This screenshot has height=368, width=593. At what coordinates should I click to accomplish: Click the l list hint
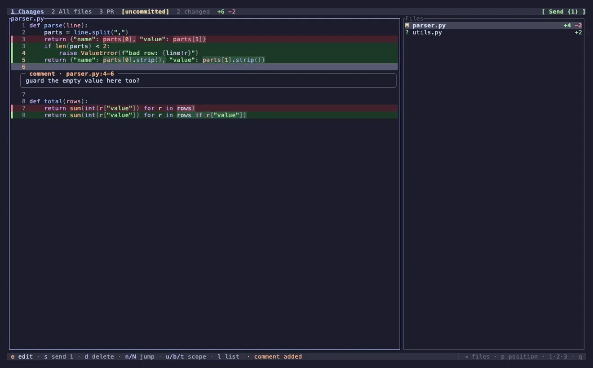pyautogui.click(x=228, y=357)
